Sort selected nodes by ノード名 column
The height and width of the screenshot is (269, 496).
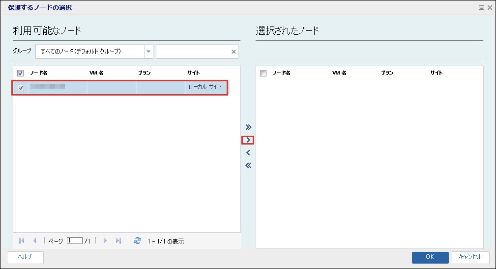(x=282, y=73)
